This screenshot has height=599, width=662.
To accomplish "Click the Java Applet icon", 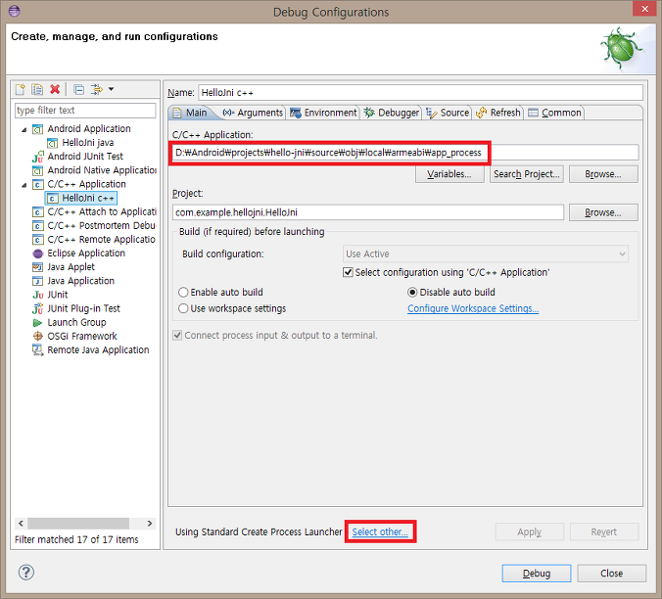I will click(x=38, y=267).
